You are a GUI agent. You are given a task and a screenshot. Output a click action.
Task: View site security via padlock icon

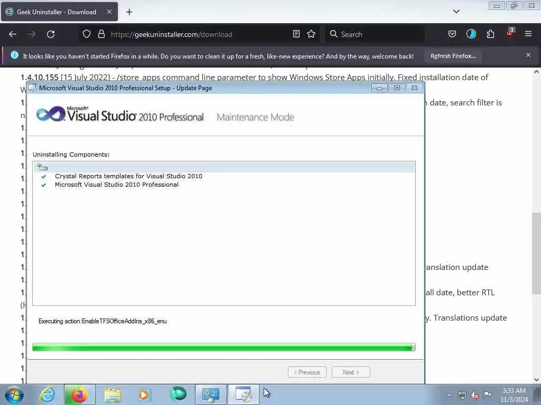pyautogui.click(x=101, y=34)
